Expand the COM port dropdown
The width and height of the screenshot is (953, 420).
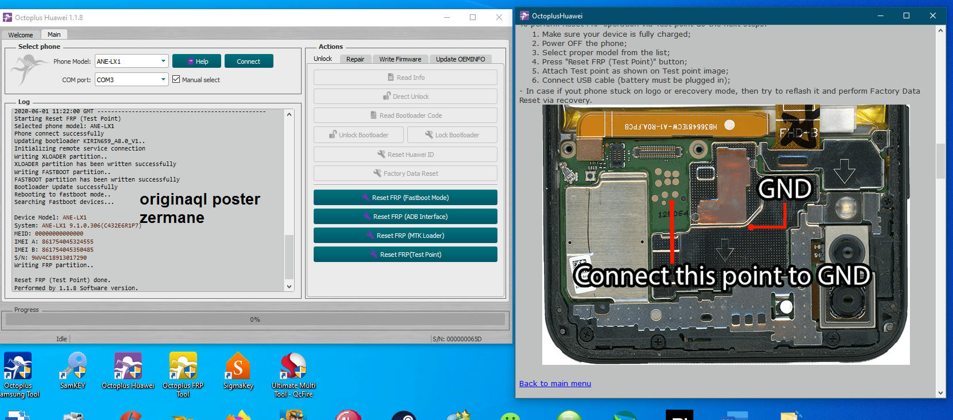[x=163, y=79]
